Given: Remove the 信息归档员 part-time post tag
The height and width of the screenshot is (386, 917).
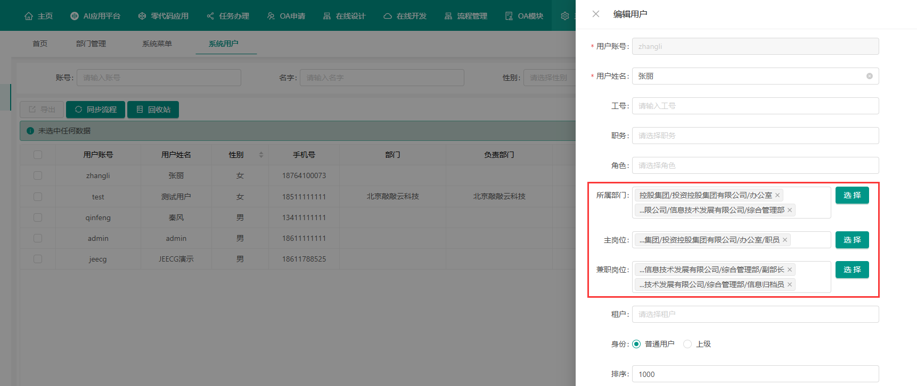Looking at the screenshot, I should pyautogui.click(x=790, y=284).
